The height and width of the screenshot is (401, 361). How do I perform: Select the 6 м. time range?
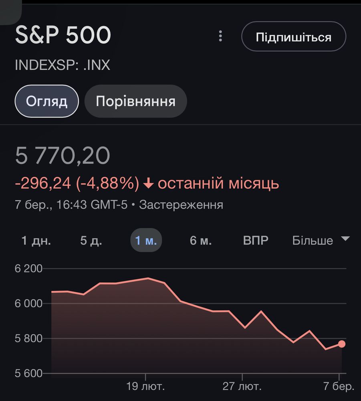(201, 240)
